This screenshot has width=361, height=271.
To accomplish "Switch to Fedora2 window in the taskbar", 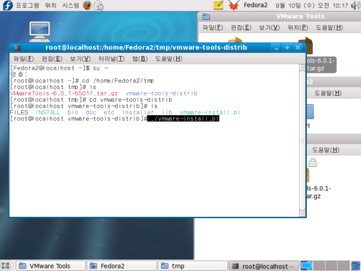I will click(122, 266).
